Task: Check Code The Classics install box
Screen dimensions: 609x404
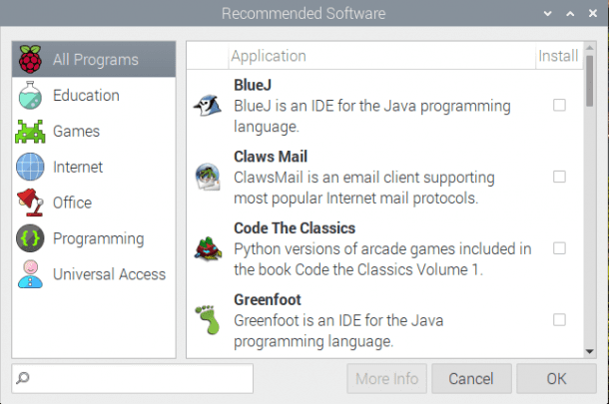Action: tap(559, 247)
